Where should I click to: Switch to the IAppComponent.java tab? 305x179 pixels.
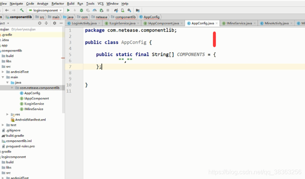pos(164,23)
